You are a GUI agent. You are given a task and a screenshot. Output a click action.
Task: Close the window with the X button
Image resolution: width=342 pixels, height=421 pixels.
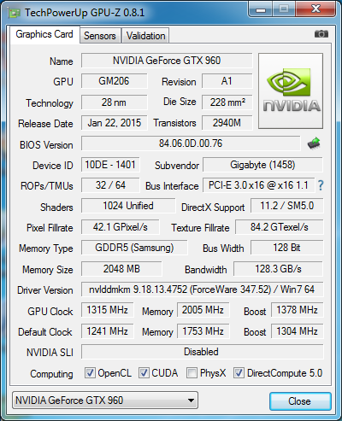315,9
